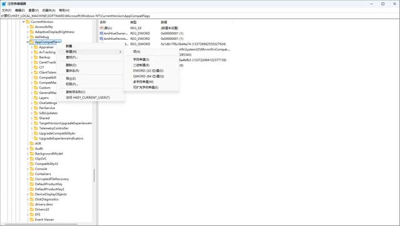Select 多字符串值(M) in the submenu
Screen dimensions: 400x226
151,82
